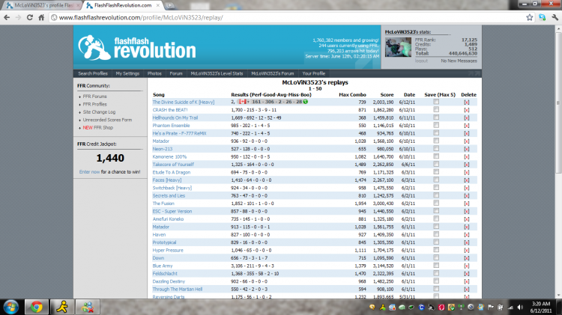Go to Your Profile nav item
The width and height of the screenshot is (562, 315).
pyautogui.click(x=314, y=73)
